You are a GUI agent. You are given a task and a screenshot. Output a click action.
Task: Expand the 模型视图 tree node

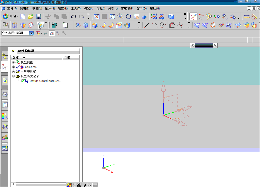(x=14, y=62)
